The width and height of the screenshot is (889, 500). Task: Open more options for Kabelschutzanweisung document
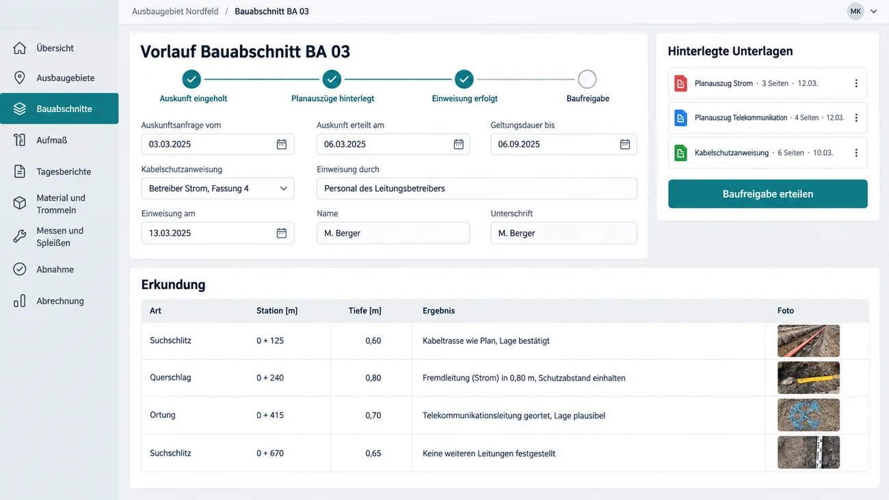pyautogui.click(x=856, y=153)
